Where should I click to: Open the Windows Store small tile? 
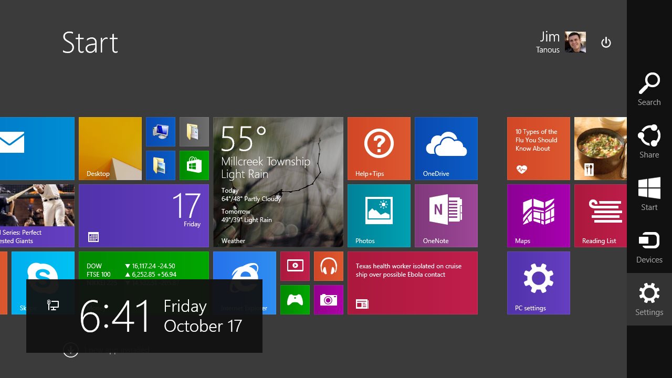[x=194, y=165]
